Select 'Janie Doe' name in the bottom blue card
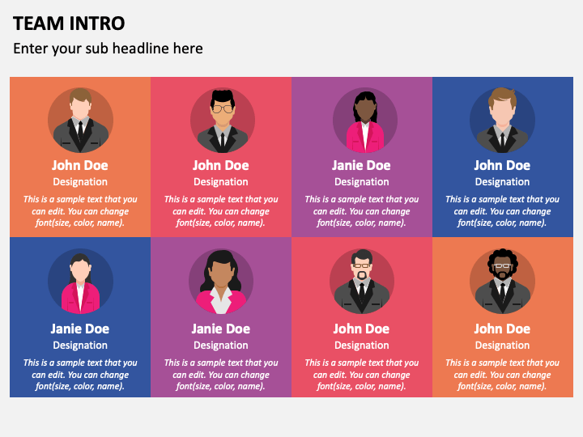Viewport: 583px width, 437px height. [80, 329]
